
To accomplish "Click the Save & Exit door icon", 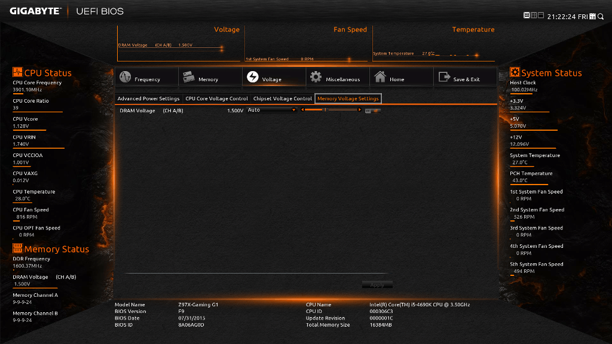I will point(444,77).
